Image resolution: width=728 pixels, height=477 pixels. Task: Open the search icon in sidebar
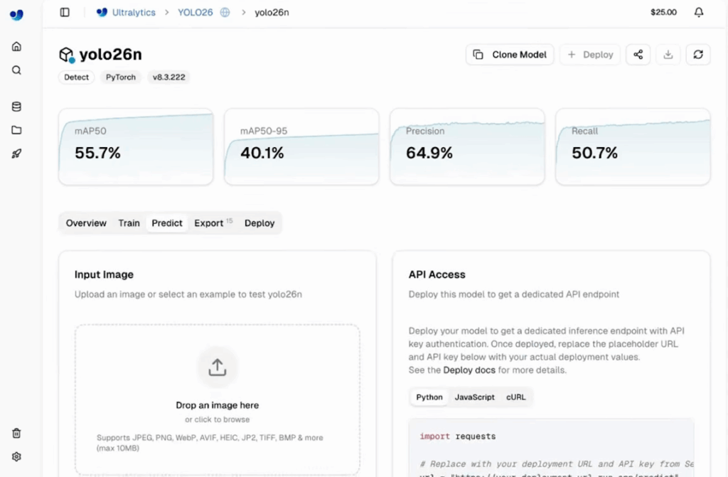pos(16,70)
